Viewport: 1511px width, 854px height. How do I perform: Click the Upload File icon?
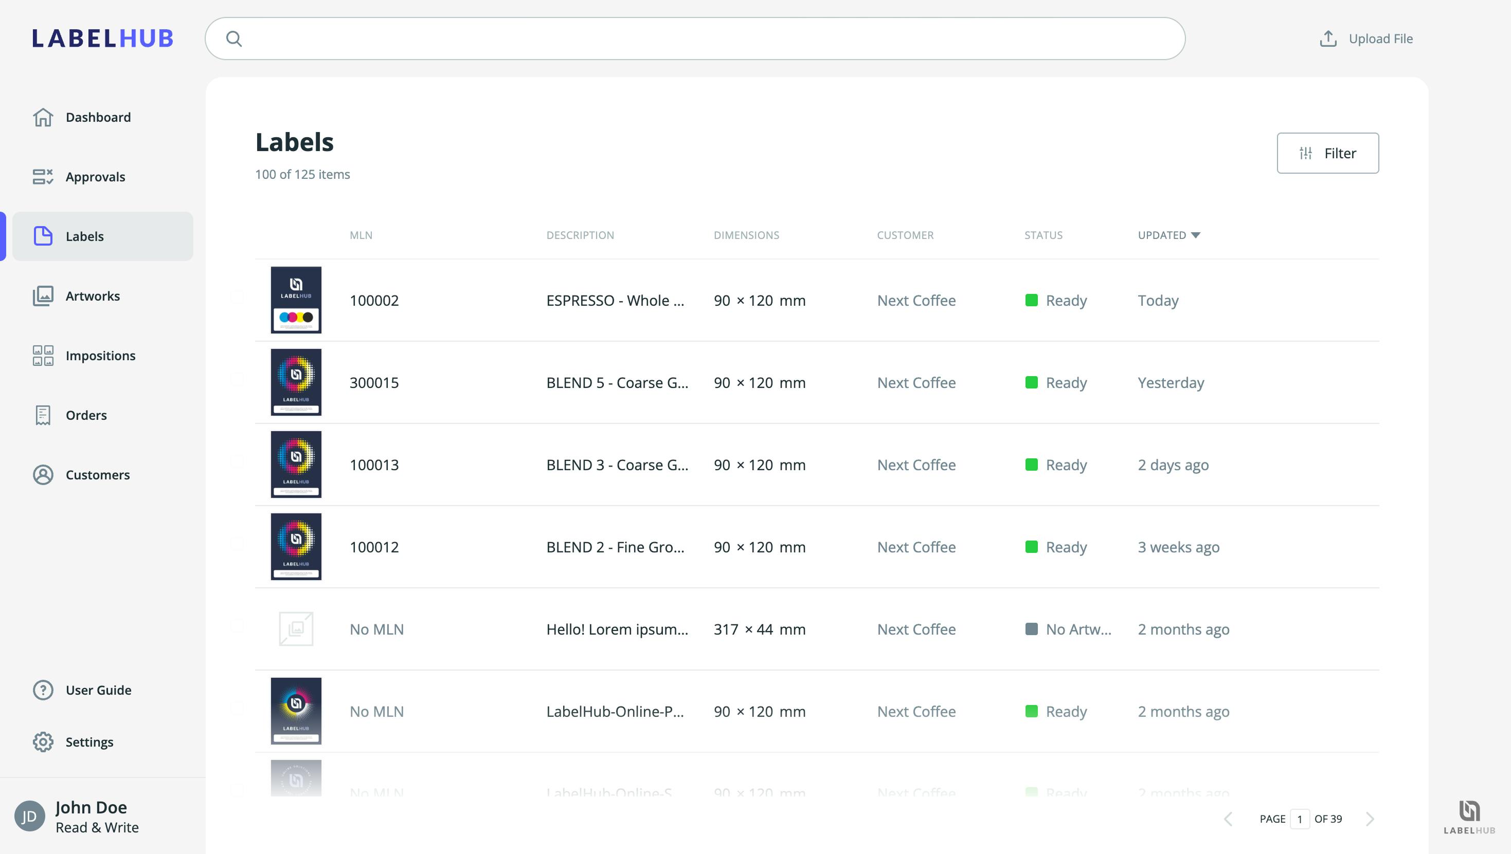coord(1328,39)
